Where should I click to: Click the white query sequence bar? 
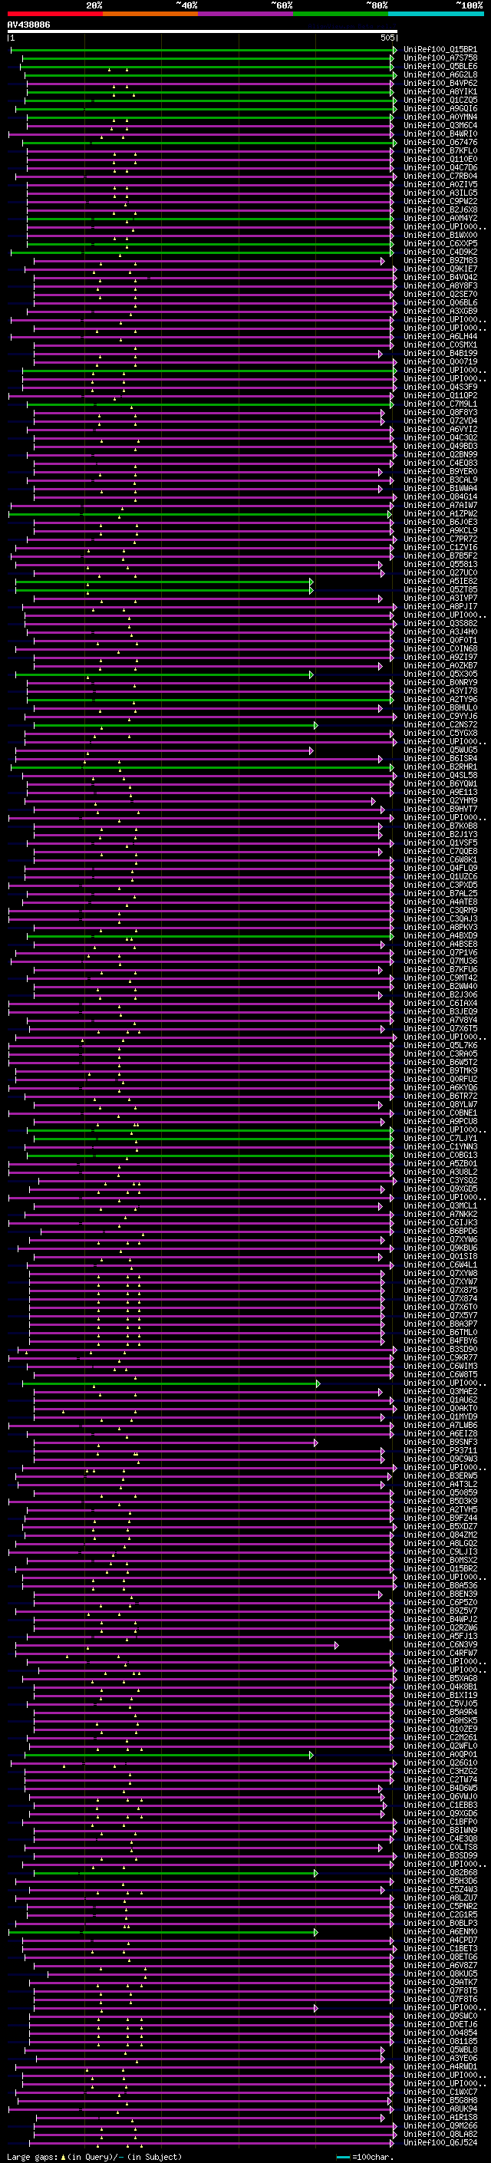[203, 31]
